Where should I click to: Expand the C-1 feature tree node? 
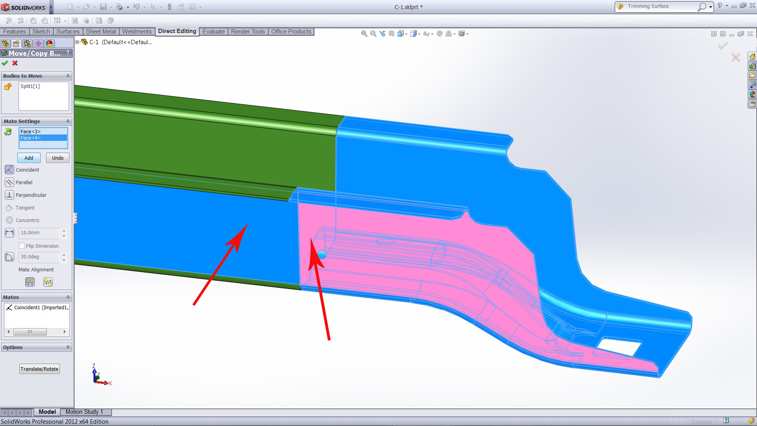[77, 42]
